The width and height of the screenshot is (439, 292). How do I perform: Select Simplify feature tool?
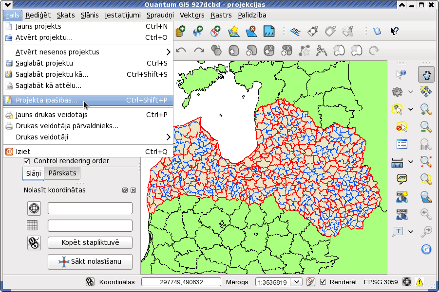click(216, 51)
